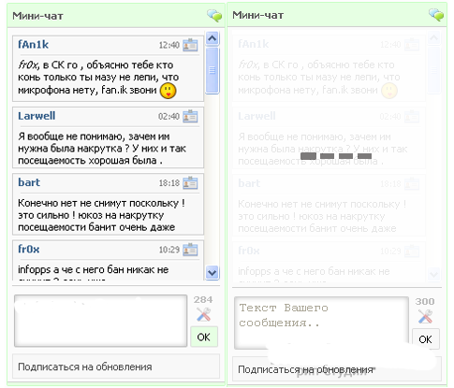This screenshot has width=454, height=388.
Task: Click the scroll up arrow in left chat
Action: (212, 38)
